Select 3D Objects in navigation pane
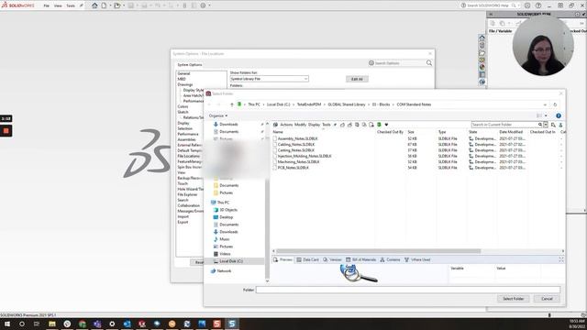 click(228, 210)
